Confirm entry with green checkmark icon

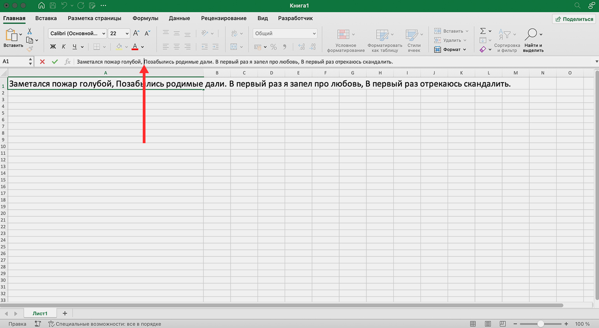click(55, 61)
